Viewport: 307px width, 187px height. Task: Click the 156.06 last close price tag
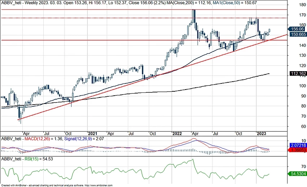pos(297,29)
